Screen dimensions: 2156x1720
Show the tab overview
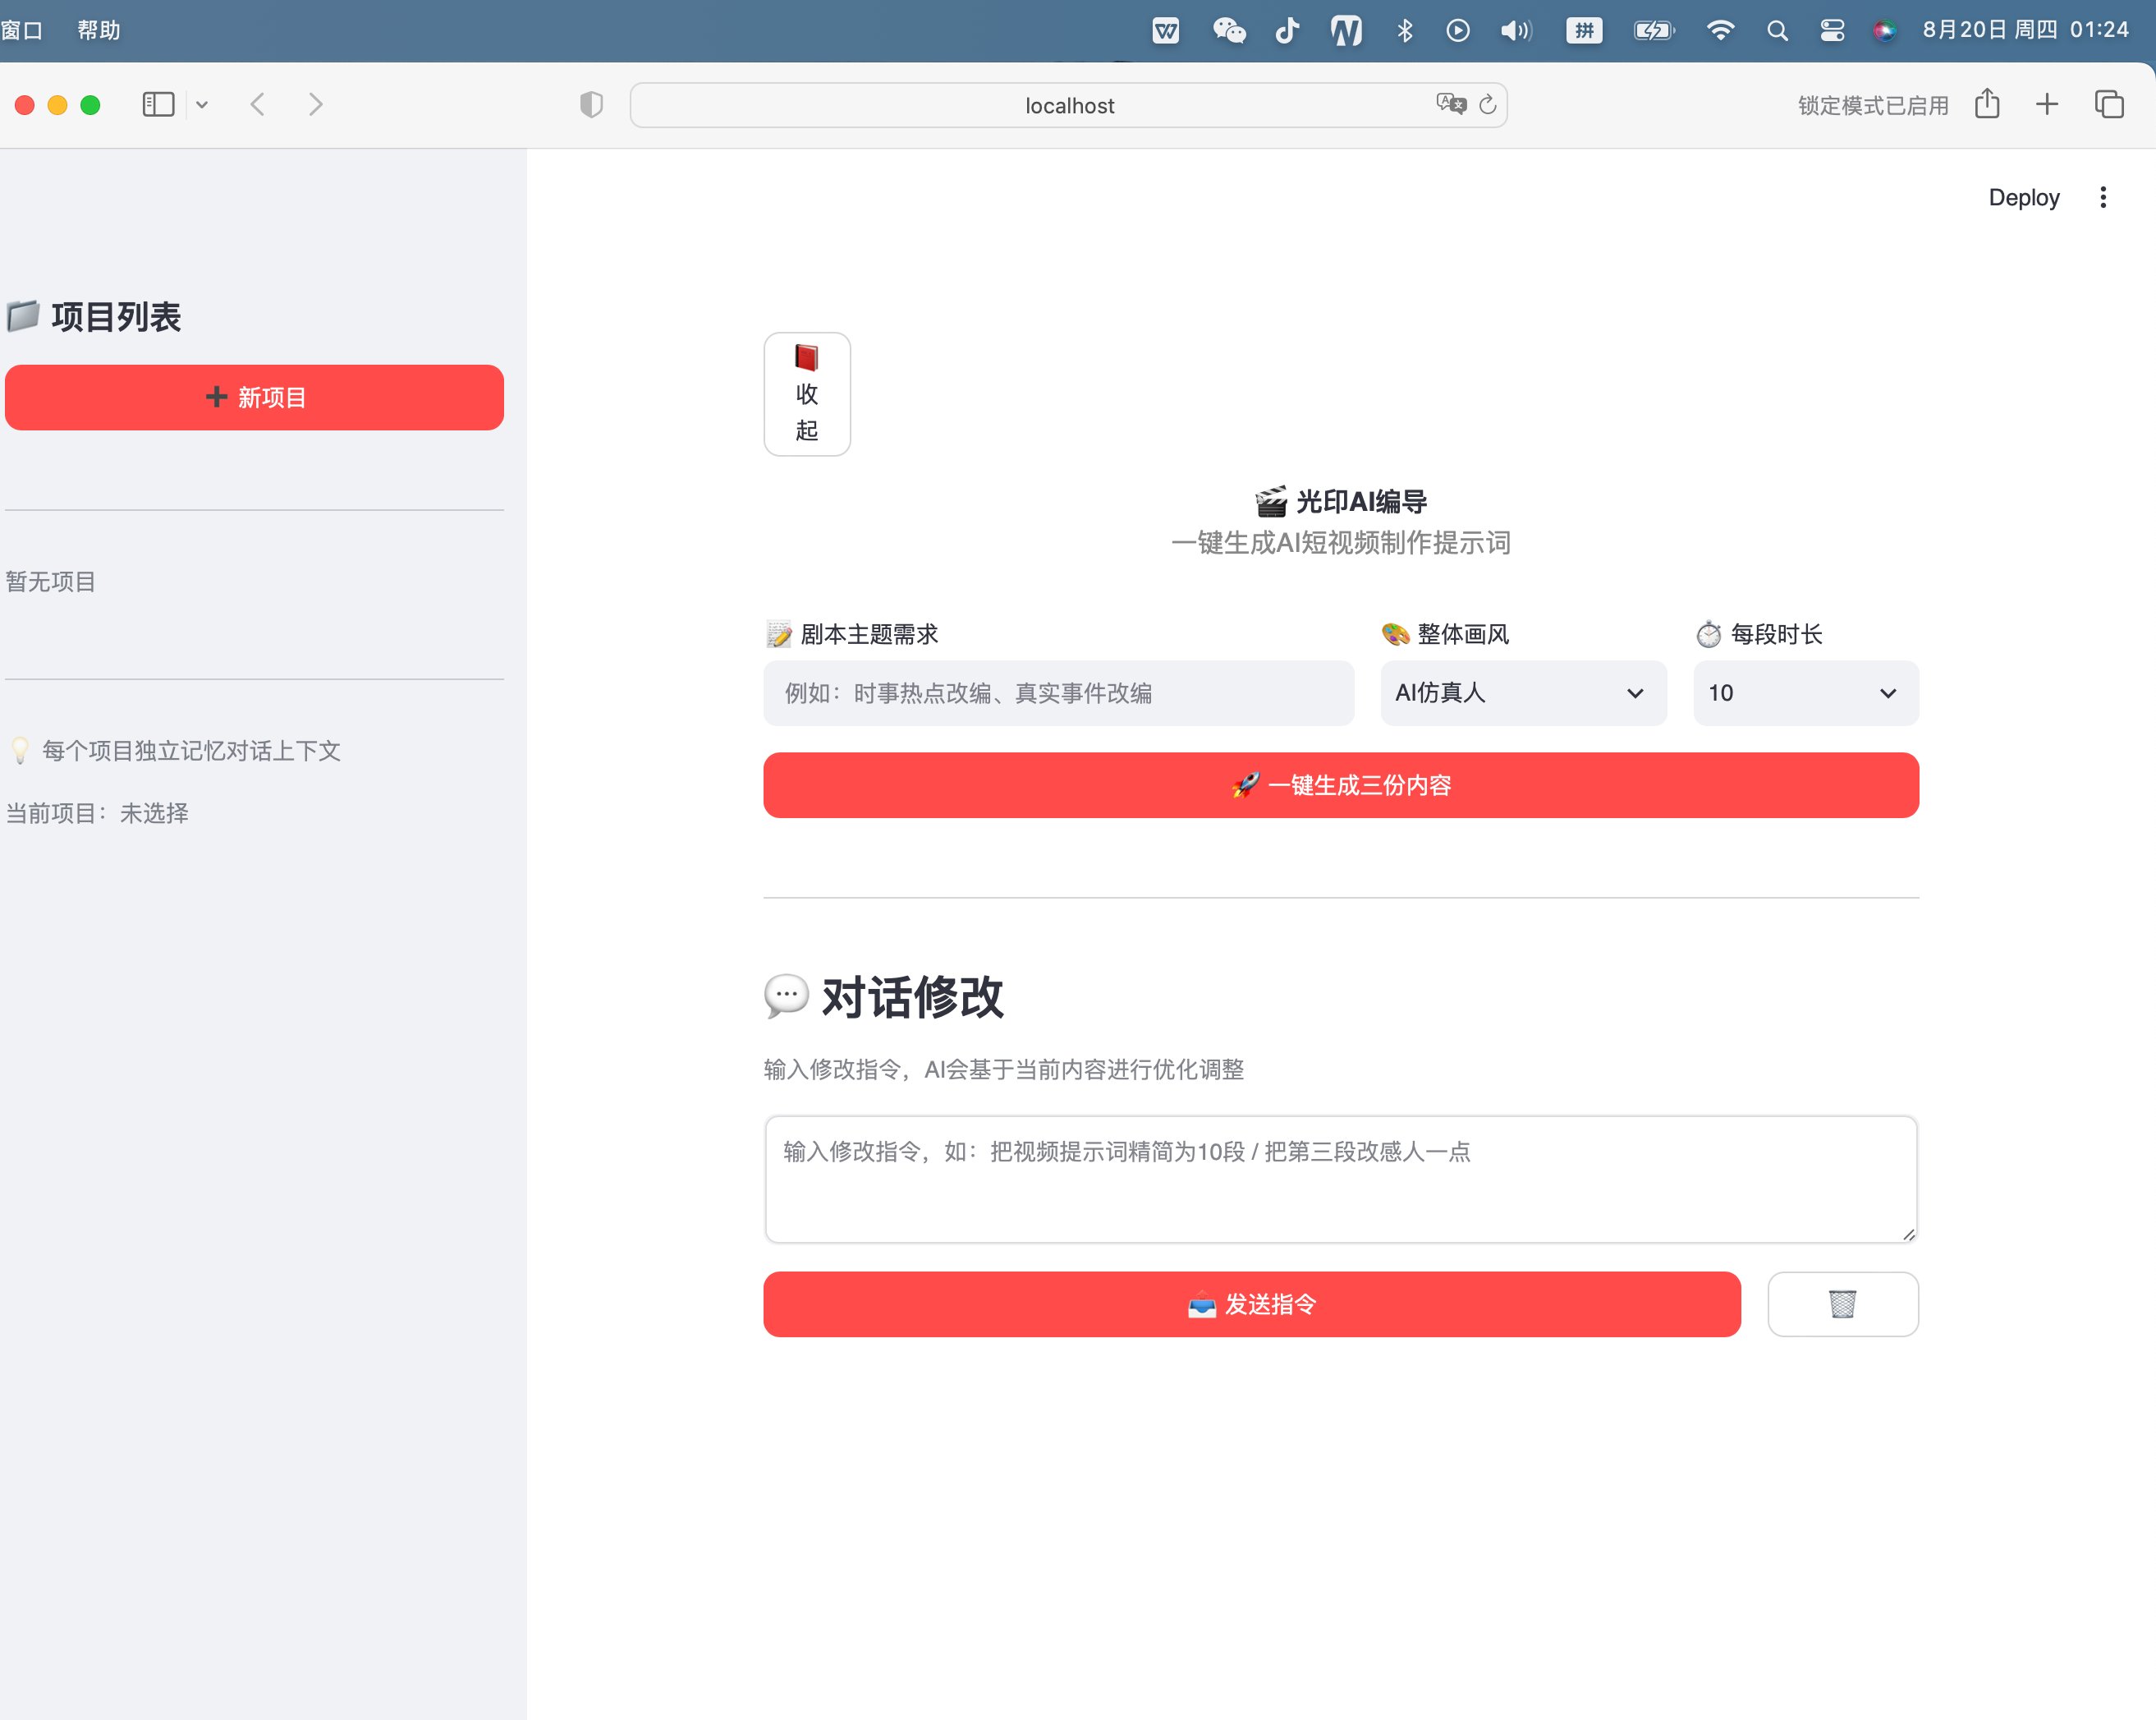point(2109,104)
